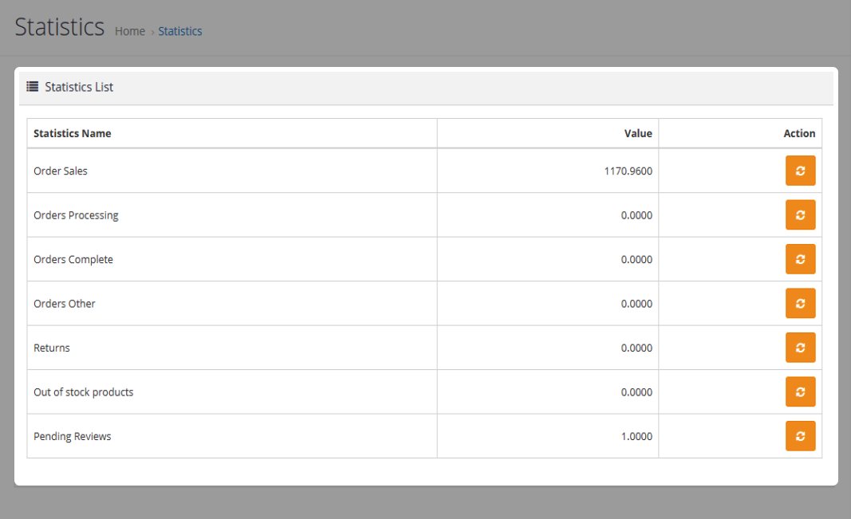Open the Statistics breadcrumb link

point(180,31)
